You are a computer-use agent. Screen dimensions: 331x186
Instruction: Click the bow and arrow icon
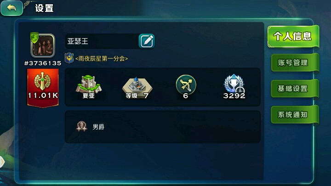click(186, 85)
